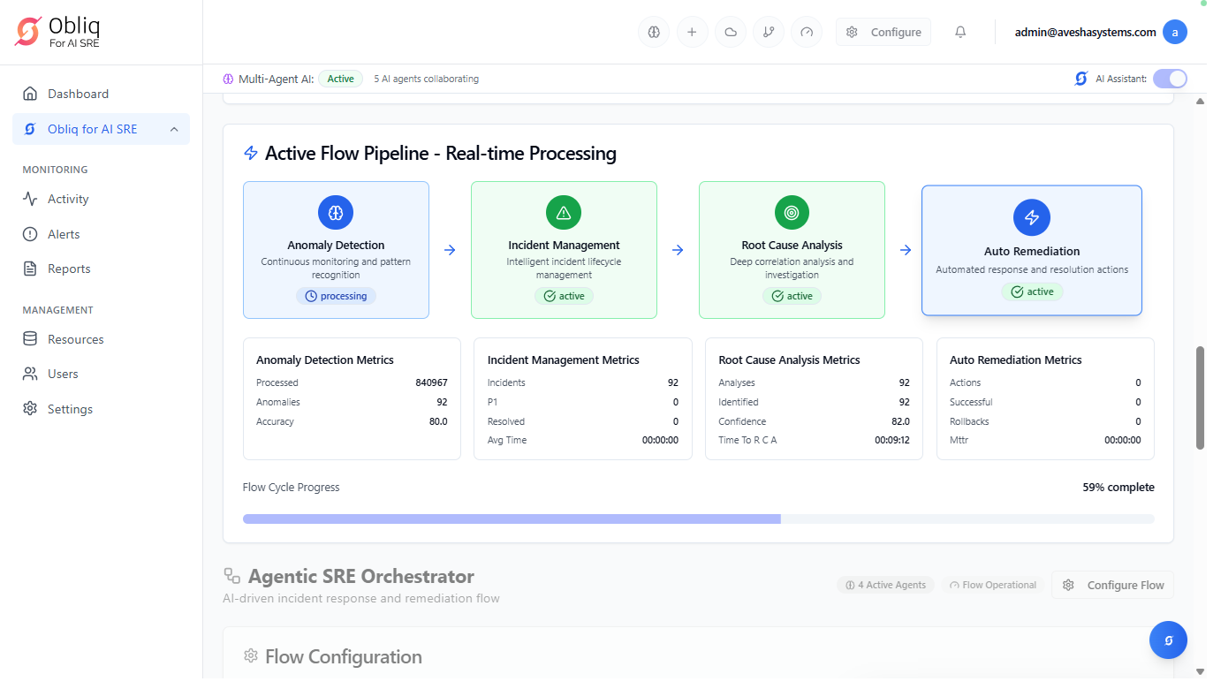This screenshot has height=689, width=1213.
Task: Click the active badge on Auto Remediation
Action: point(1031,291)
